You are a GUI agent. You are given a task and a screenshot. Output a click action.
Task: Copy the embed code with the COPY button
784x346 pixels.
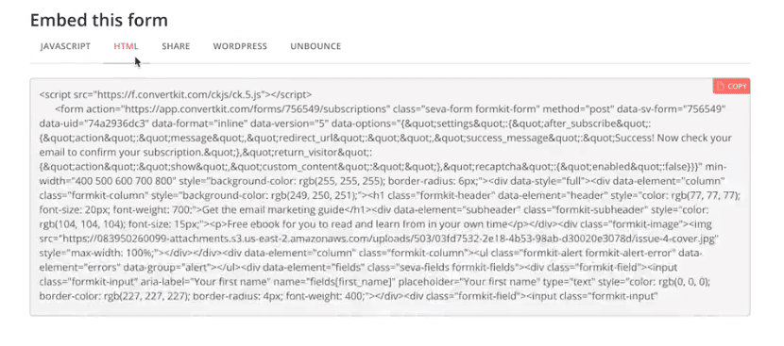731,86
